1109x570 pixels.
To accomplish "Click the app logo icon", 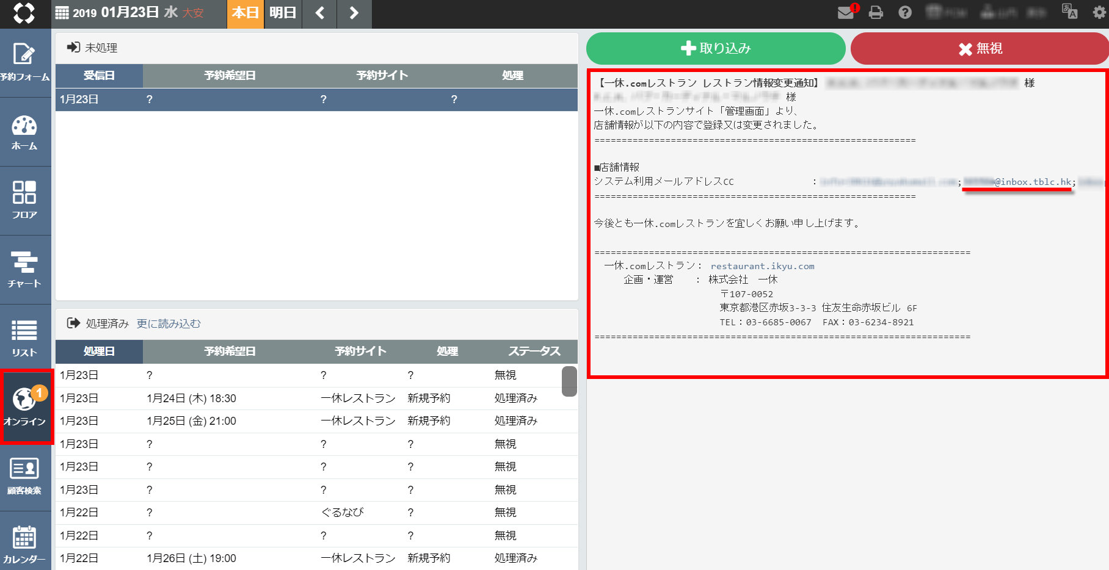I will [x=24, y=13].
